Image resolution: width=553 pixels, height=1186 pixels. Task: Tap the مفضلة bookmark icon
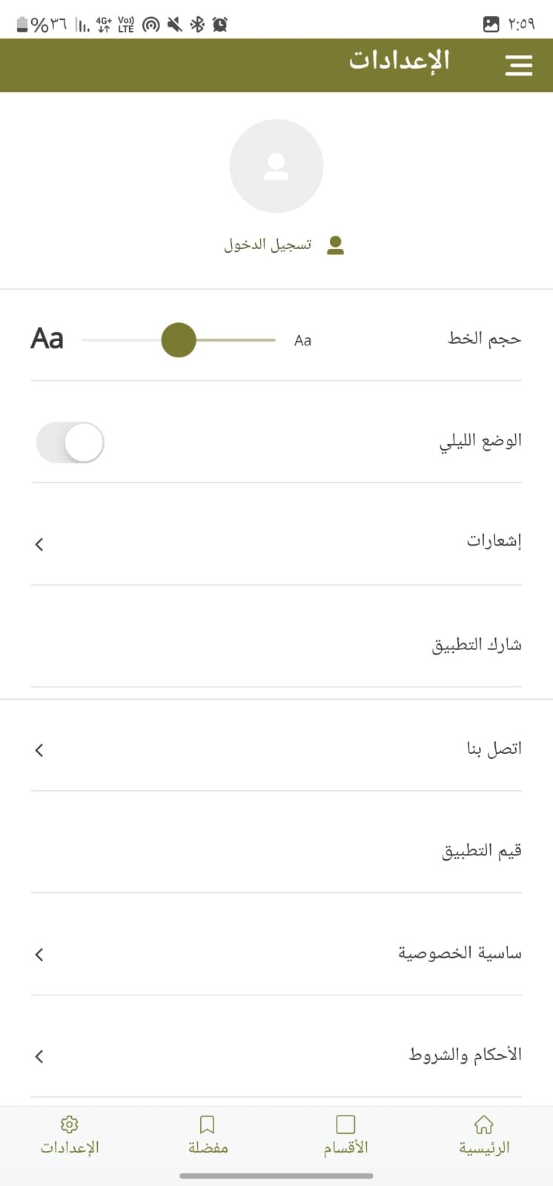[208, 1124]
